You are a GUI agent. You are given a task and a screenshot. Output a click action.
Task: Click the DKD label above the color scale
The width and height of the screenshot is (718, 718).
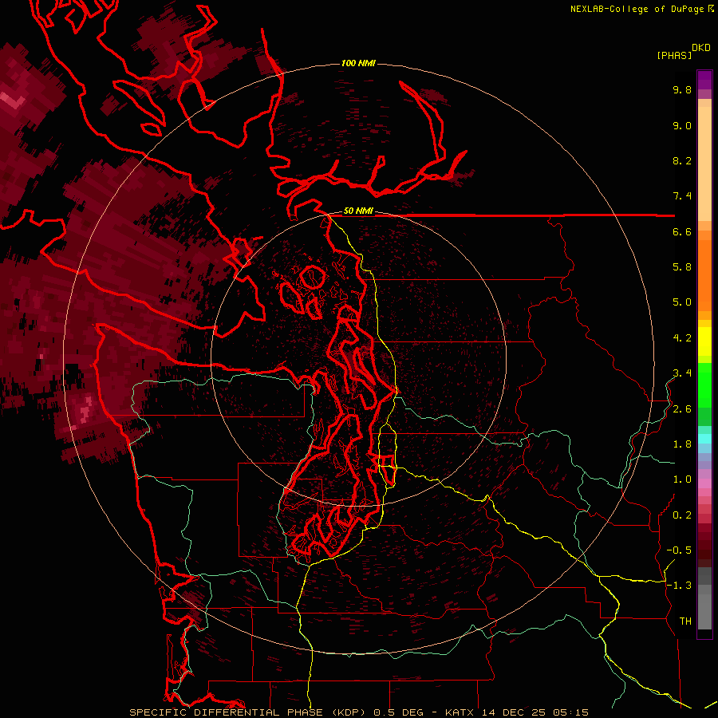point(701,48)
